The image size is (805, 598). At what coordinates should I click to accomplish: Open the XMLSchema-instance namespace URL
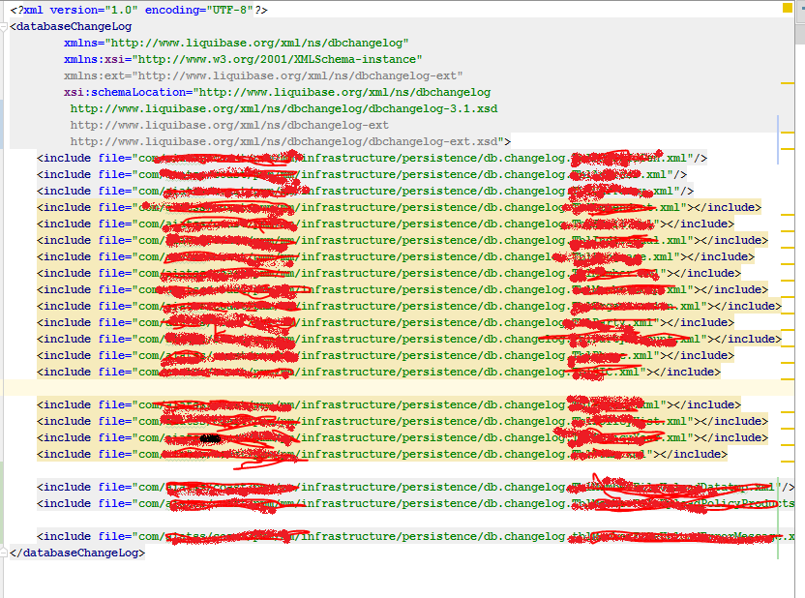coord(281,59)
